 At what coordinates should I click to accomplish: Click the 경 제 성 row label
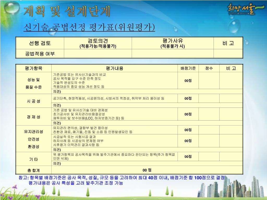pos(34,117)
